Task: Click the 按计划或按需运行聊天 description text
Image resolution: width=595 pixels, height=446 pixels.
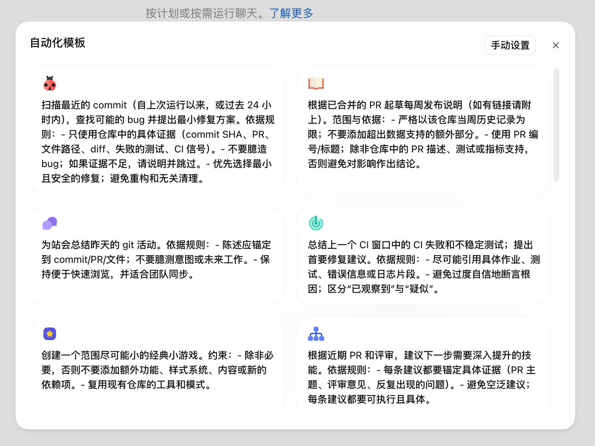Action: 207,13
